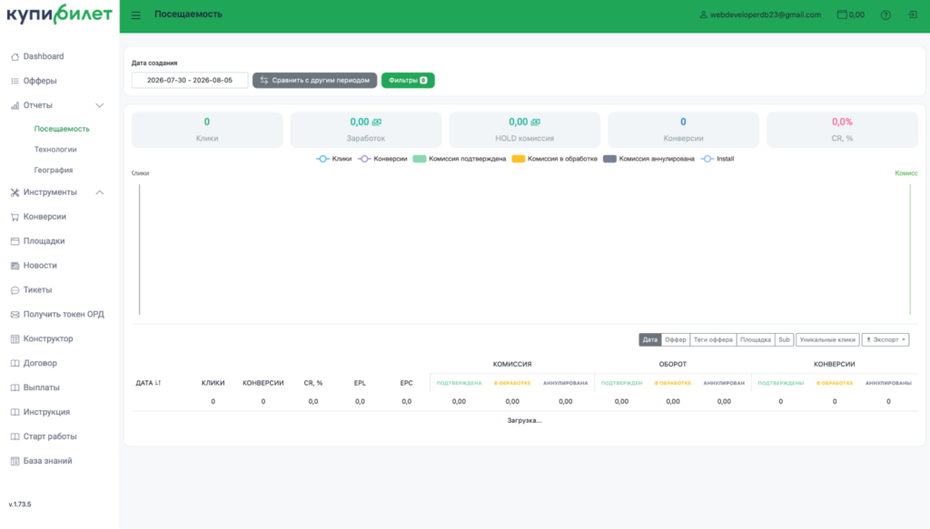Screen dimensions: 930x529
Task: Toggle Комиссия аннулирована legend item
Action: pos(648,159)
